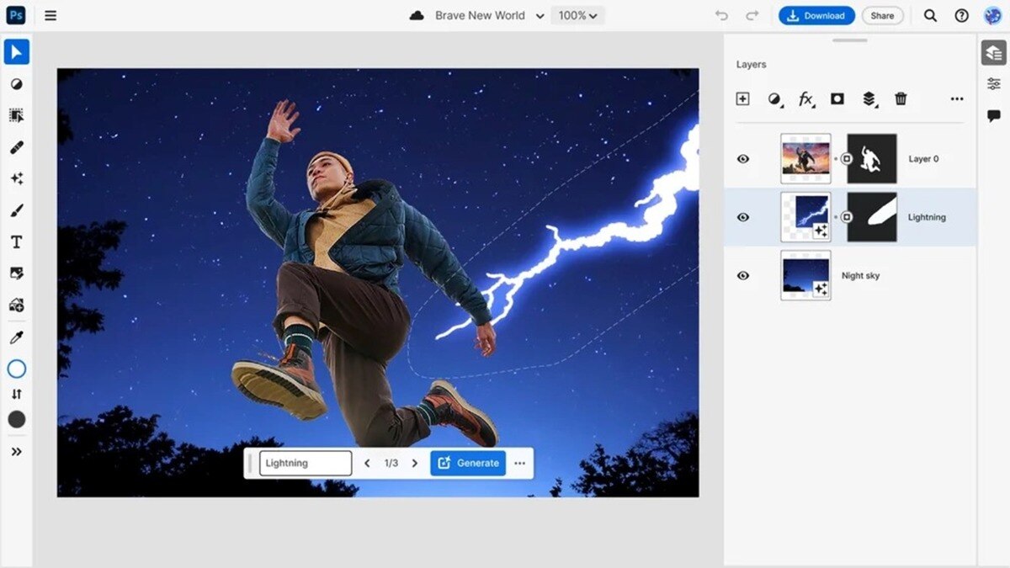The width and height of the screenshot is (1010, 568).
Task: Select the Move tool
Action: (17, 52)
